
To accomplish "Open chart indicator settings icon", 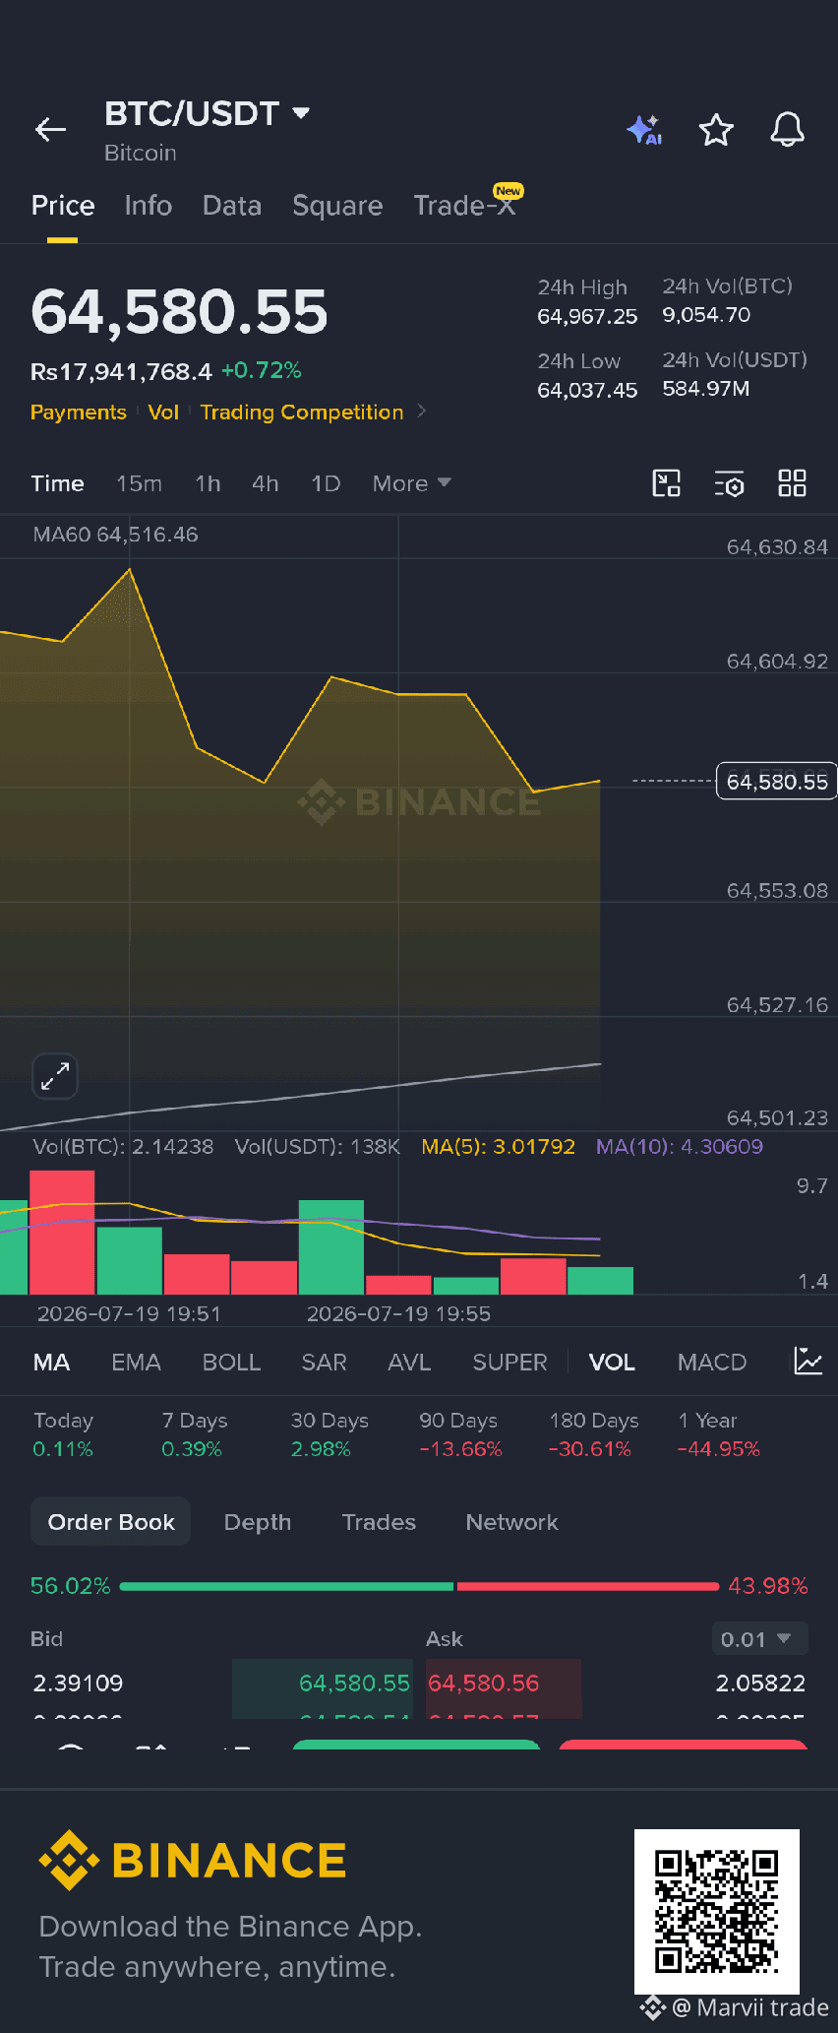I will pyautogui.click(x=729, y=483).
